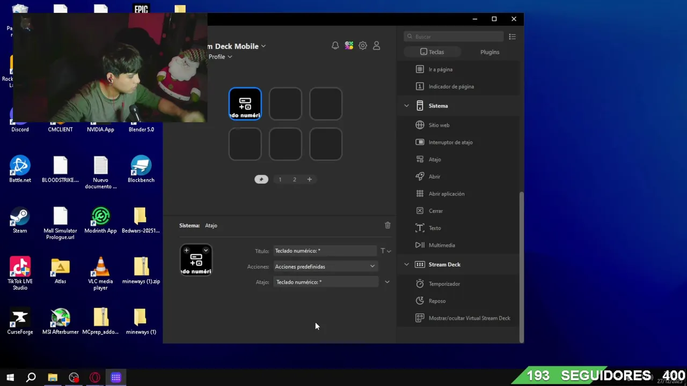Viewport: 687px width, 386px height.
Task: Go to page 2
Action: click(294, 180)
